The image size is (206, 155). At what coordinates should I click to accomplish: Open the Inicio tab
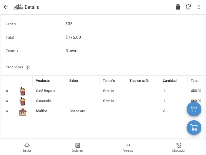27,147
